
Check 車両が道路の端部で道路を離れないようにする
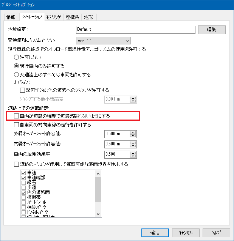16,116
